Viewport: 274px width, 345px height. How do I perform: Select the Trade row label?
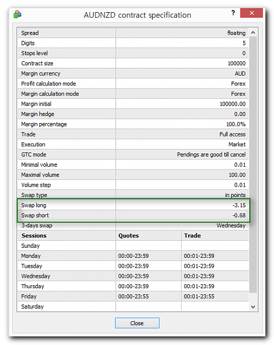click(x=28, y=134)
